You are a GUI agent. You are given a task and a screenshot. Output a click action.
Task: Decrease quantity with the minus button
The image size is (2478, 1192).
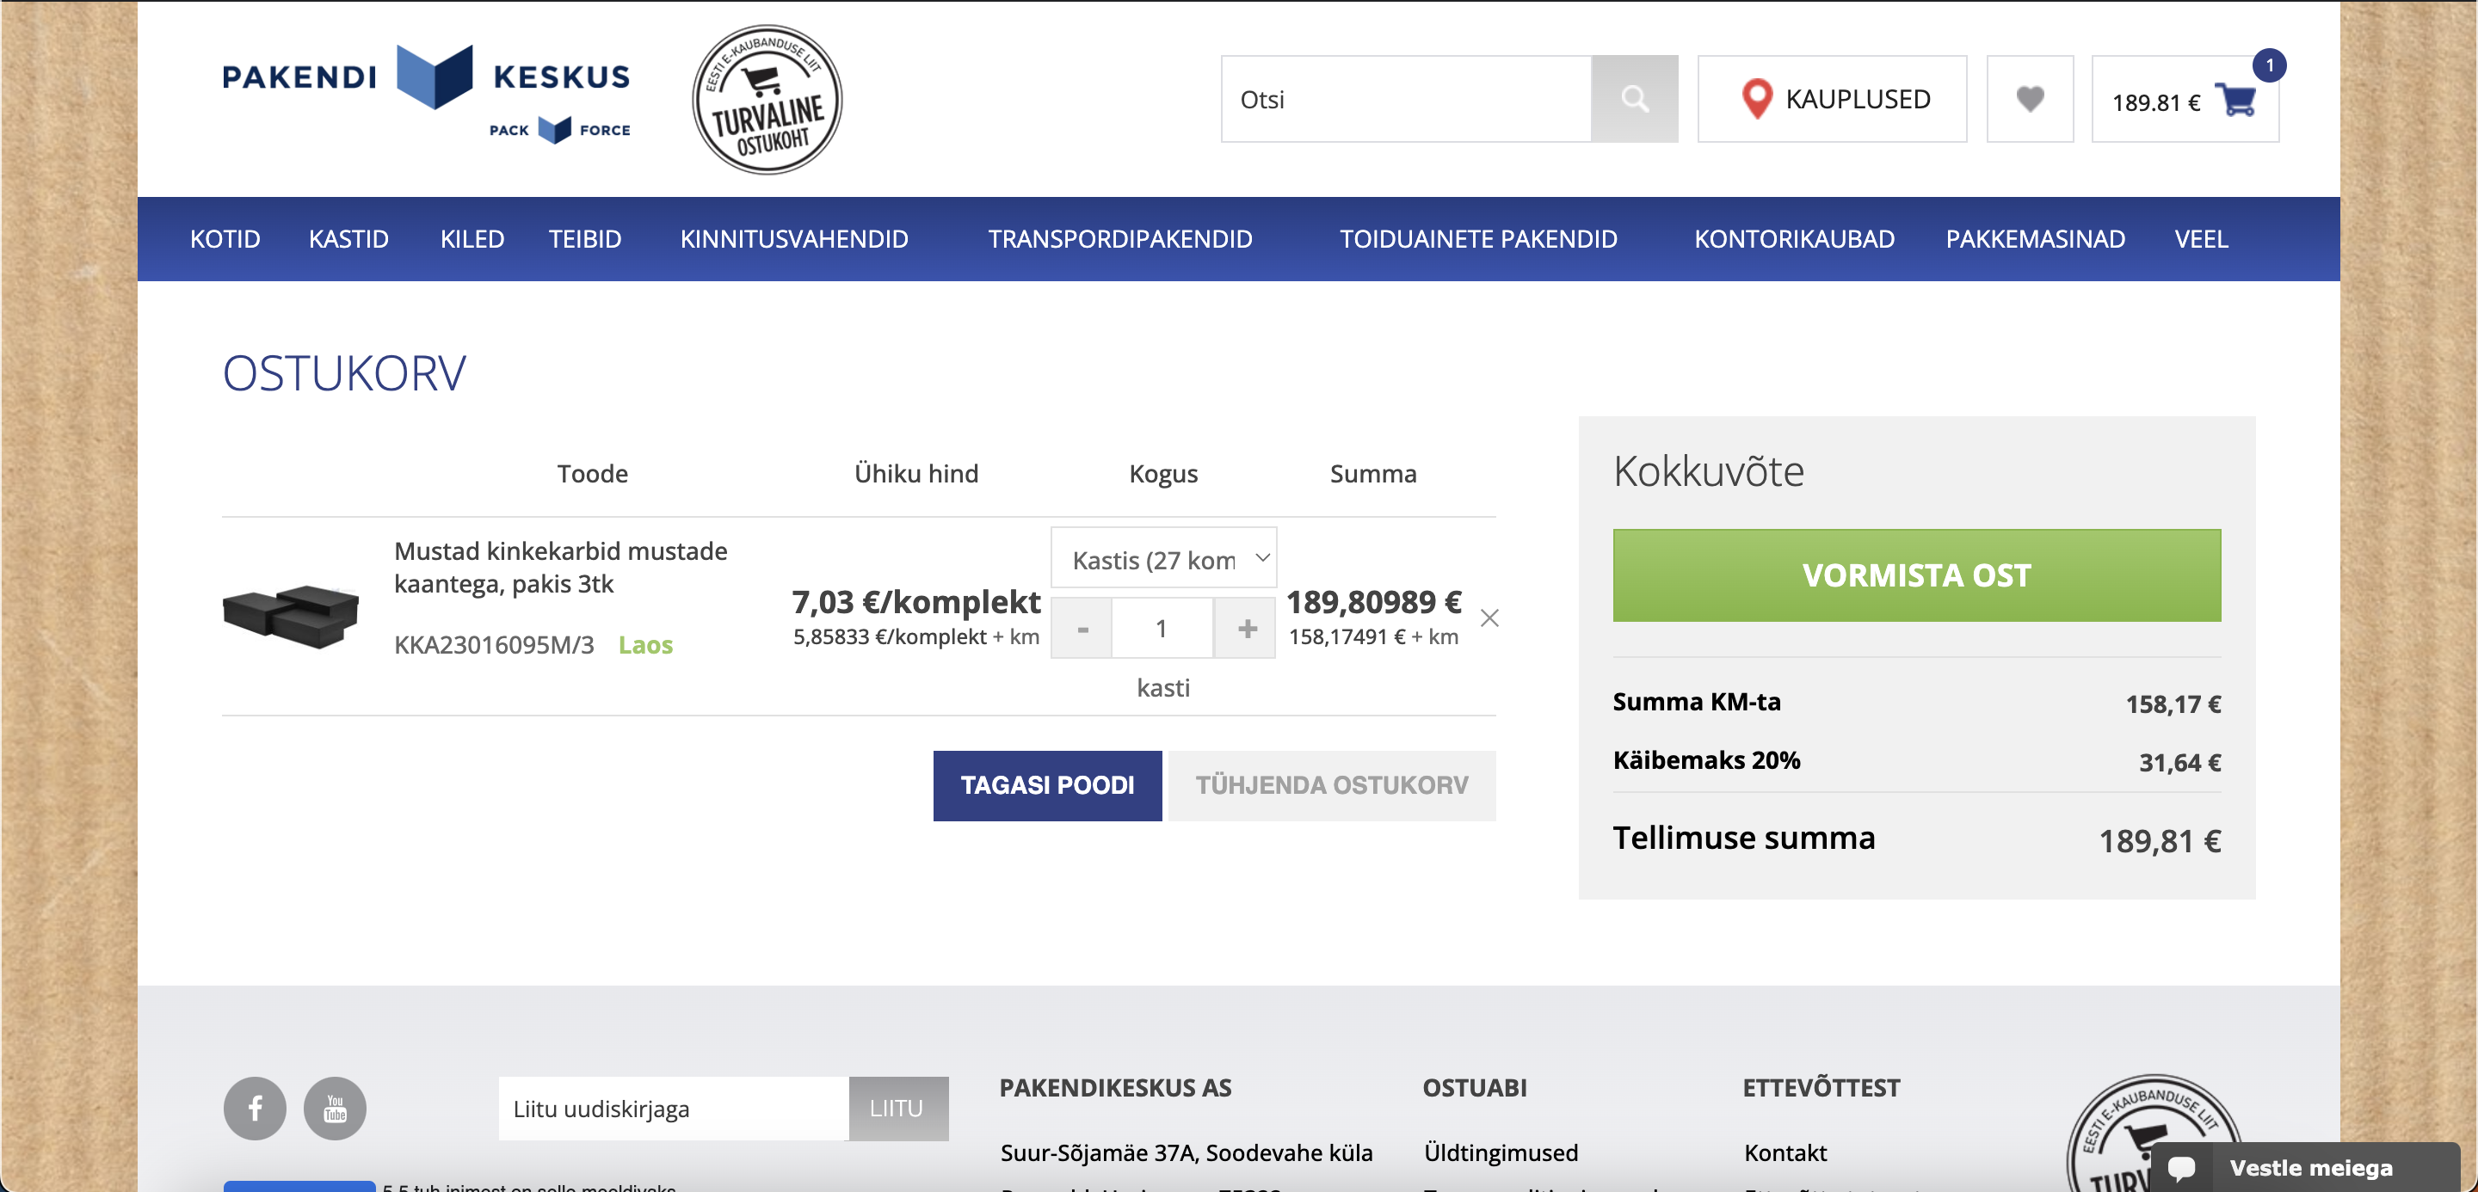click(x=1082, y=629)
